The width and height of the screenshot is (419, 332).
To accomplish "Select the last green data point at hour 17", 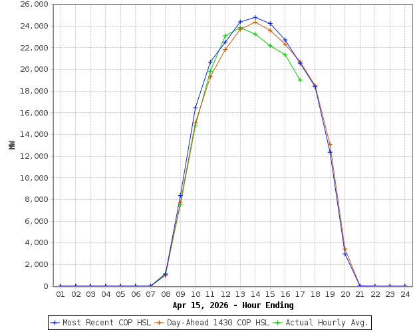I will coord(300,80).
